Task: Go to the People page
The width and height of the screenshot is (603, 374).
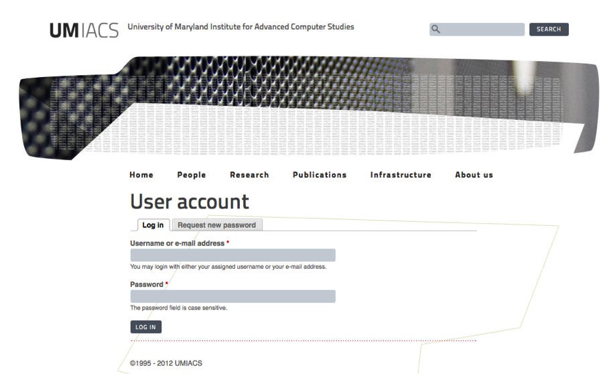Action: point(192,175)
